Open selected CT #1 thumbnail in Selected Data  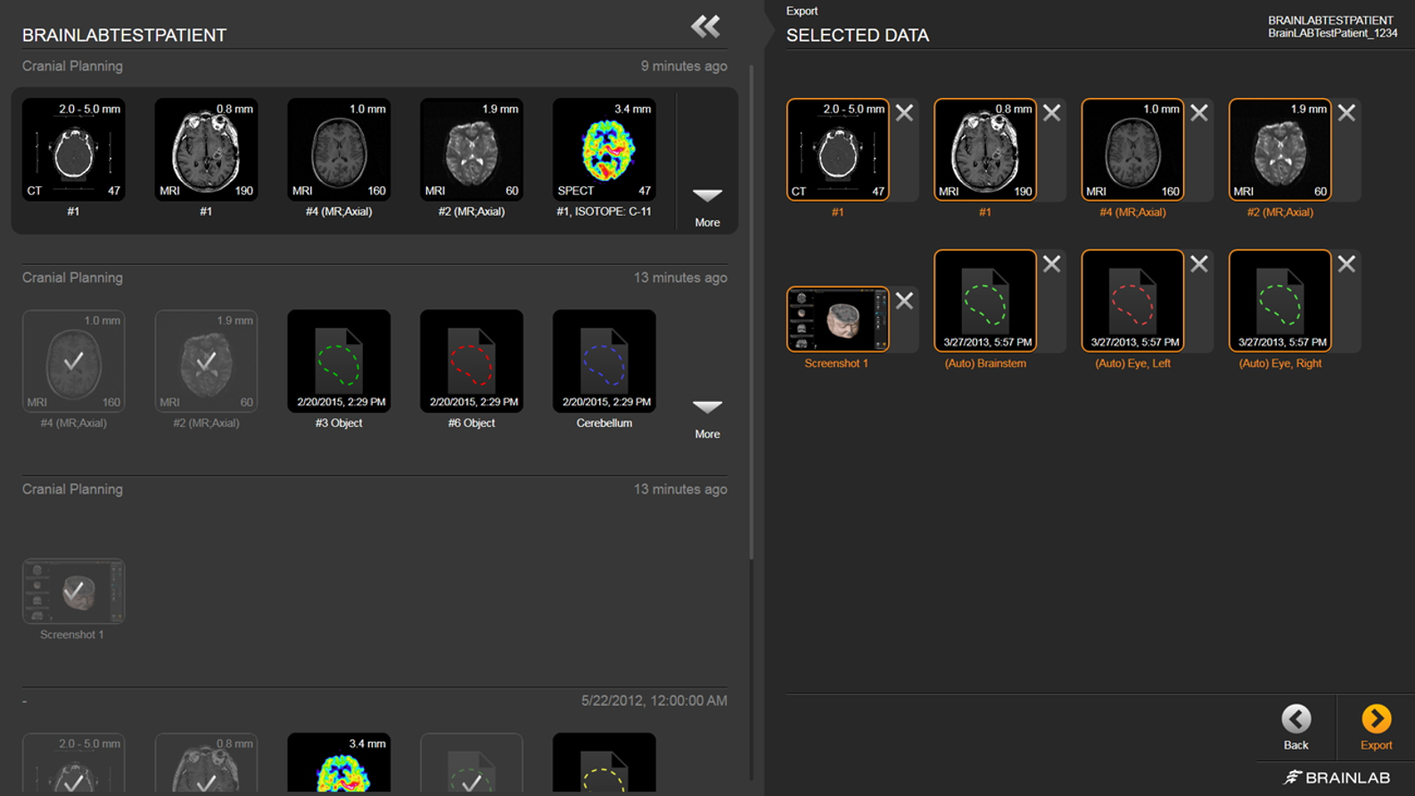838,150
